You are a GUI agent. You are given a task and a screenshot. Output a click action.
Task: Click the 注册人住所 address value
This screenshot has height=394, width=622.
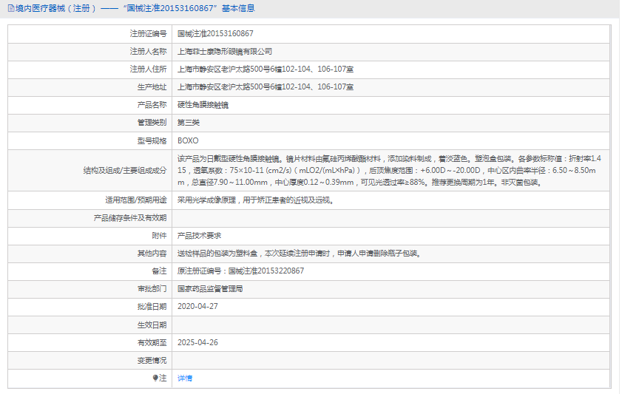coord(266,69)
